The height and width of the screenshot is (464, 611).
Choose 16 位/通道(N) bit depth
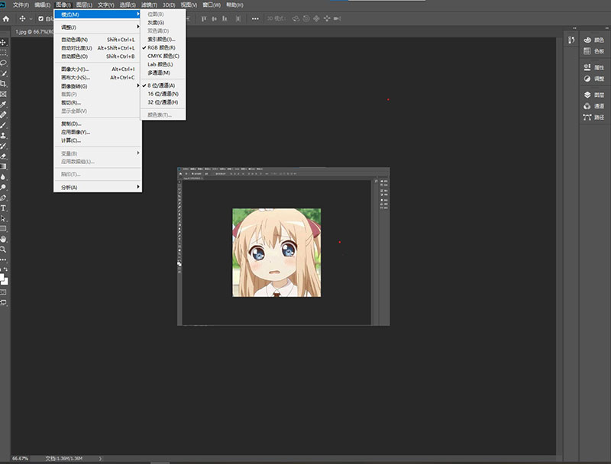coord(163,94)
